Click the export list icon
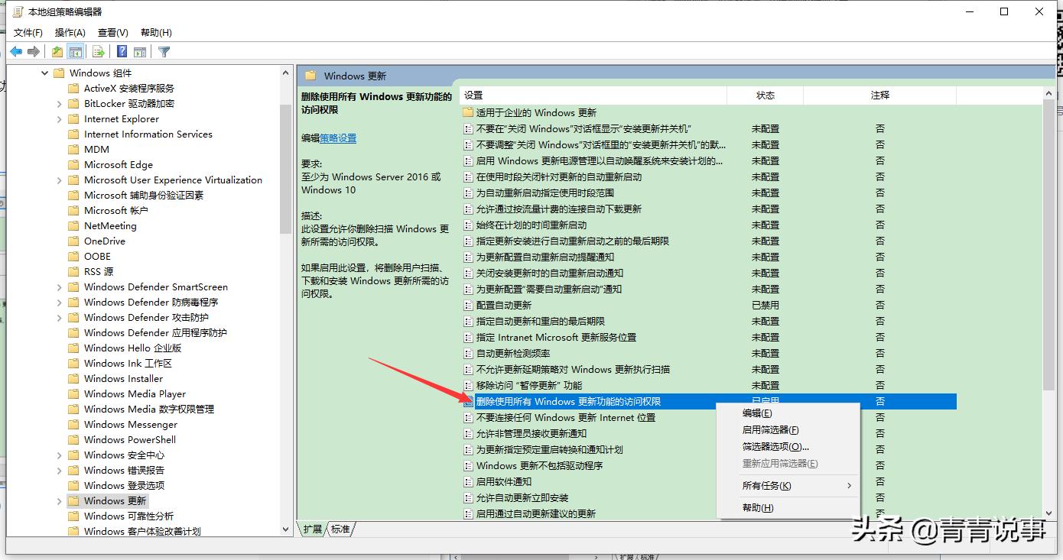1063x560 pixels. pos(99,51)
